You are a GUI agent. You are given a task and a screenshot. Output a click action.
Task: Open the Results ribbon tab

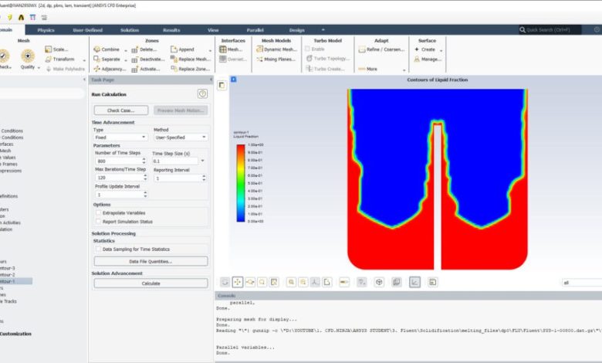(171, 30)
